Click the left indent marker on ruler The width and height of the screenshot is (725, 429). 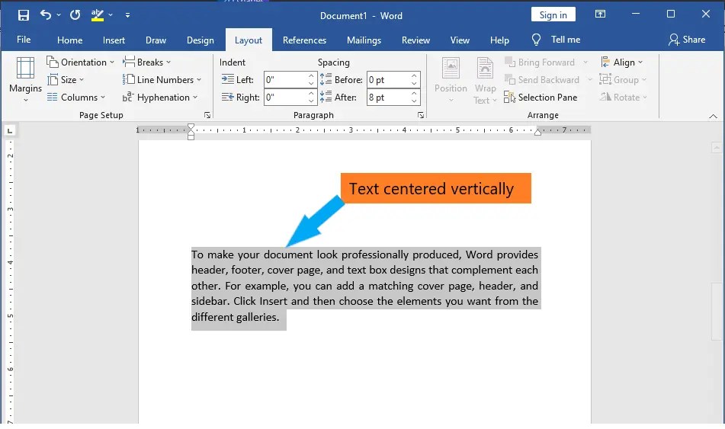tap(191, 131)
